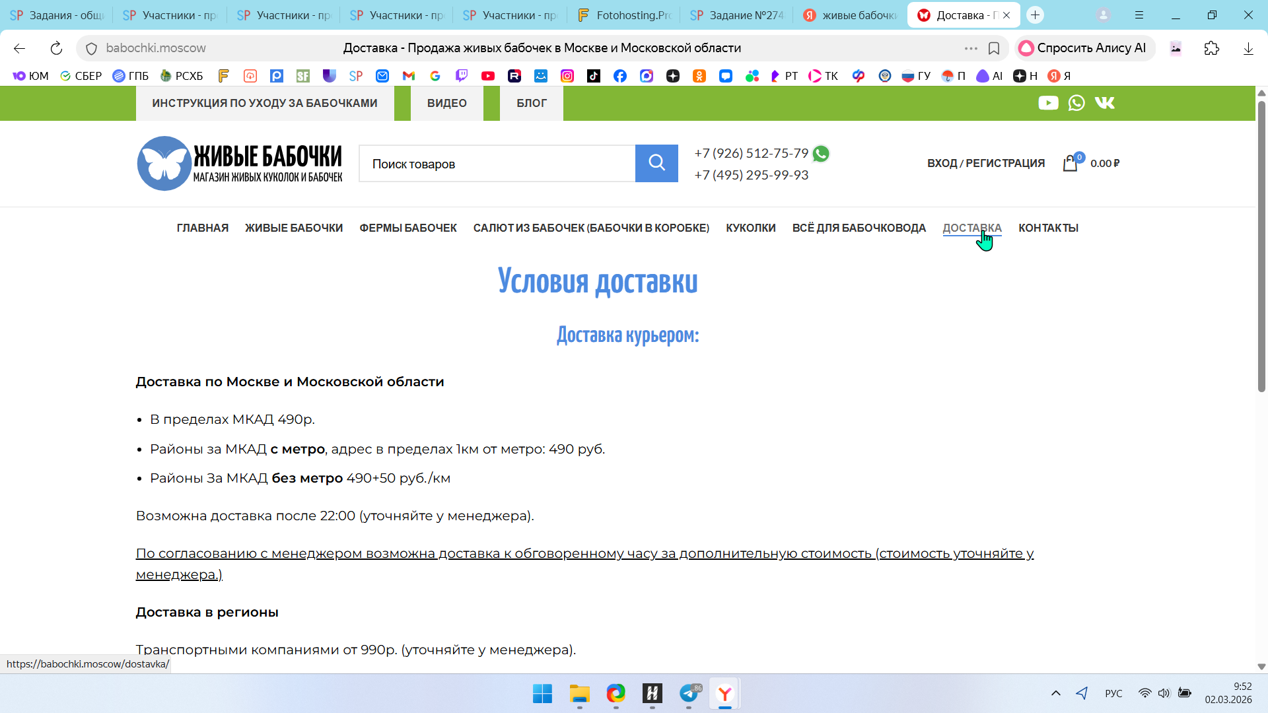Click WhatsApp icon next to phone number
Screen dimensions: 1268x713
821,154
